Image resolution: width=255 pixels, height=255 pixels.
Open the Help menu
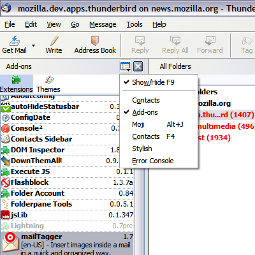click(x=159, y=24)
